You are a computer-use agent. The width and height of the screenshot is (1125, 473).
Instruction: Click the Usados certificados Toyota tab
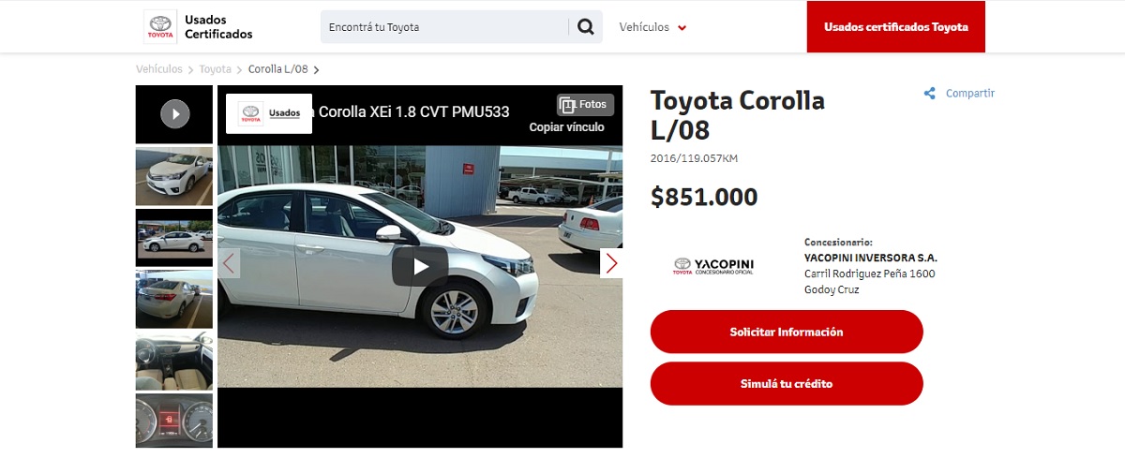(896, 27)
